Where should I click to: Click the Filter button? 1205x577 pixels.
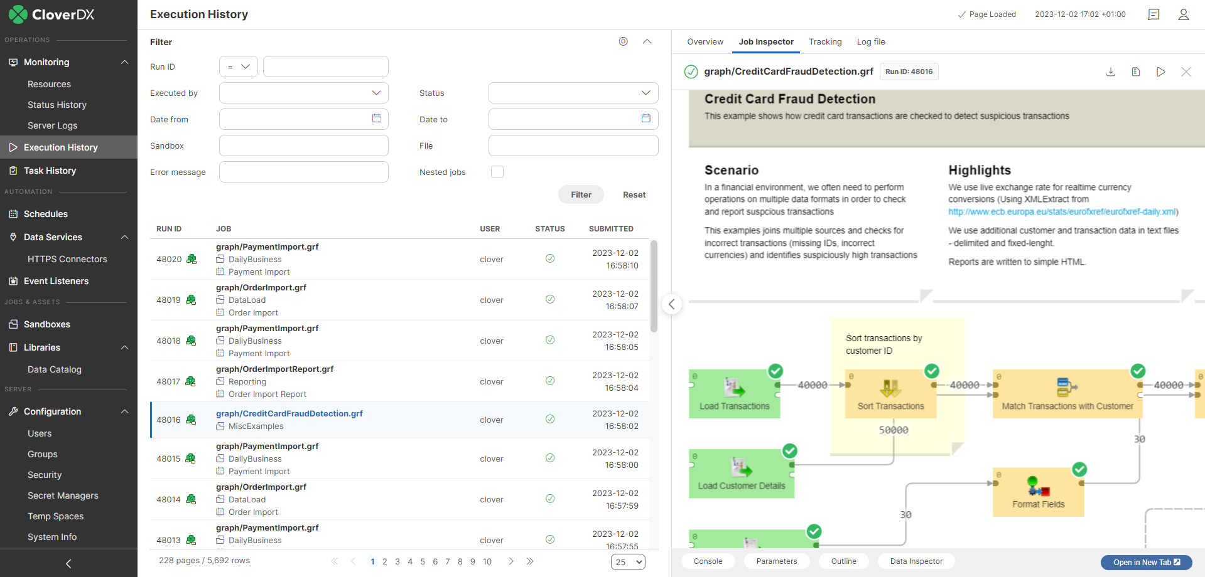coord(581,194)
